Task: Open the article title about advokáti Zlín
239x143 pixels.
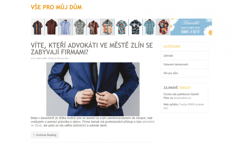Action: coord(92,49)
